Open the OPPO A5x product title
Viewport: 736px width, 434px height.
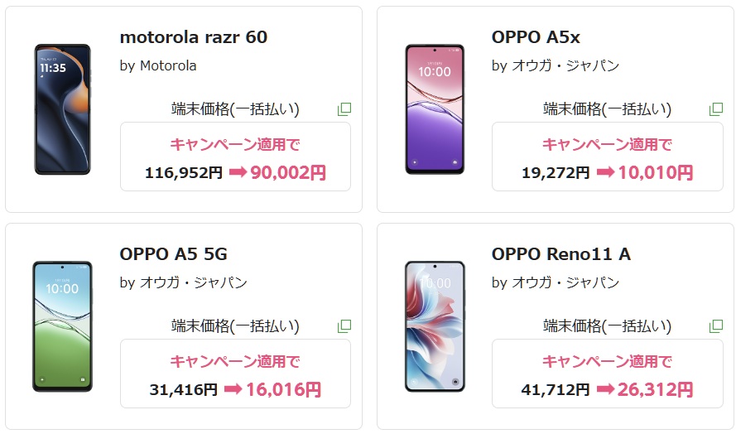coord(536,37)
